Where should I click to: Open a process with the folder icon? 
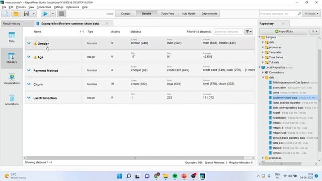pos(16,14)
